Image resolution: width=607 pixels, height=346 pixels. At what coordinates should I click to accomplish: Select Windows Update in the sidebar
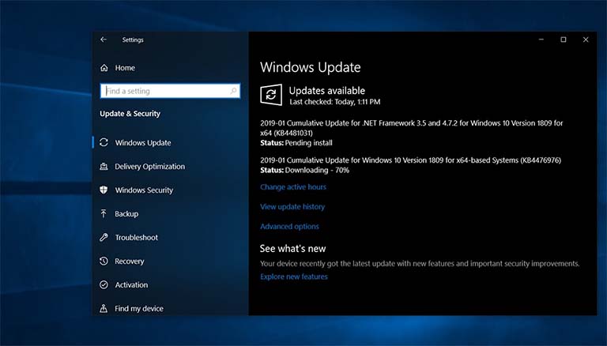(143, 143)
